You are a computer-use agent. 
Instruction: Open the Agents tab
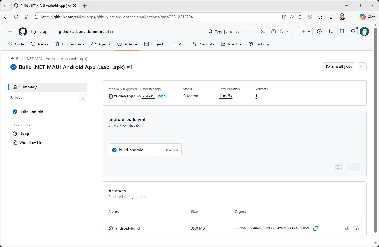pyautogui.click(x=101, y=44)
